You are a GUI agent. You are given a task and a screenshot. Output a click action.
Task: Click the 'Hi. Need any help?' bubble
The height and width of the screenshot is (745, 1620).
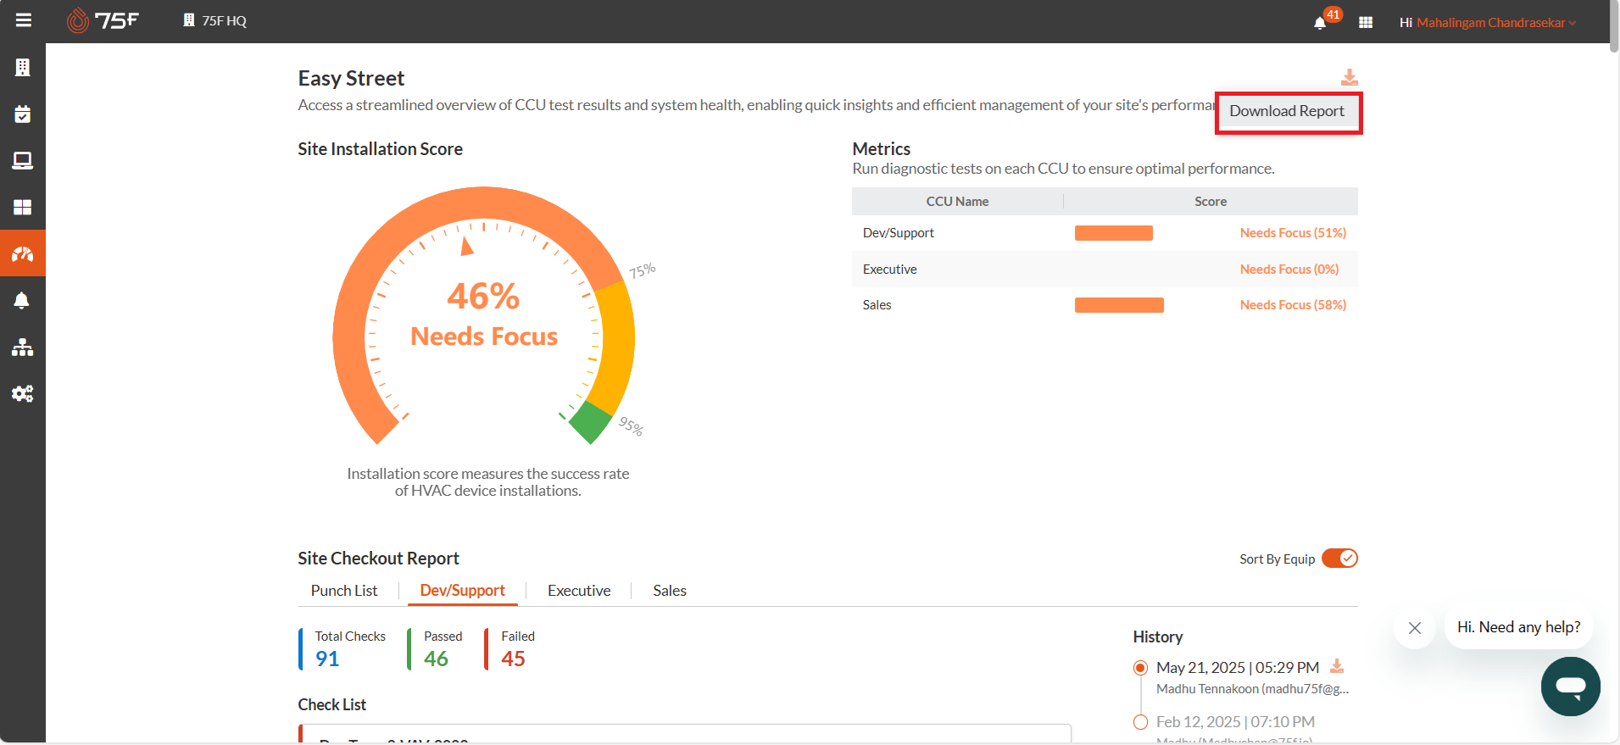tap(1518, 627)
